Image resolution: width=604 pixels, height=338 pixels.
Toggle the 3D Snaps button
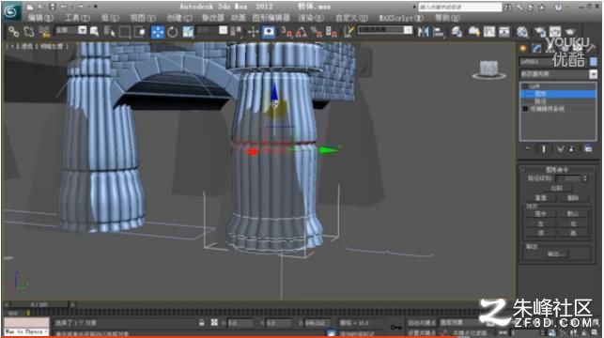[287, 32]
